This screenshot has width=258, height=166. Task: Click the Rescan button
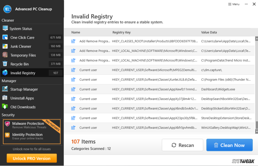pos(182,145)
